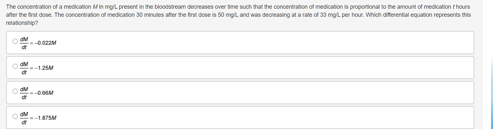Click the "33 mg/L per hour" text
This screenshot has height=129, width=493.
pyautogui.click(x=340, y=15)
